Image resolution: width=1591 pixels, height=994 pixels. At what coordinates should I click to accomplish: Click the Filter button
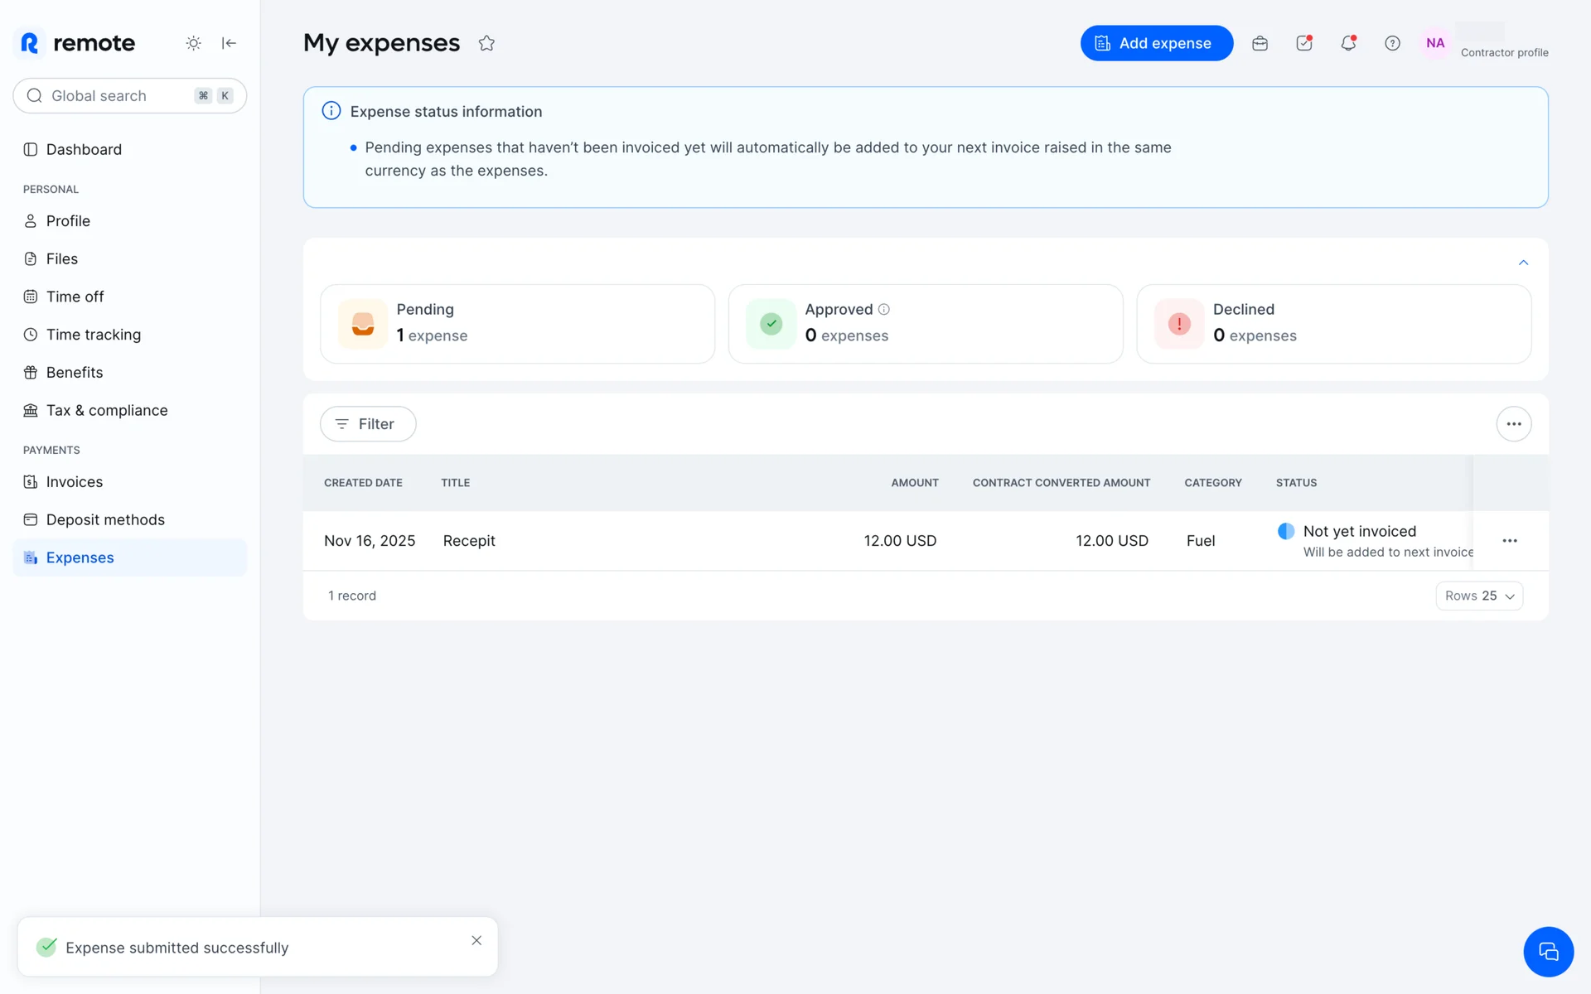coord(368,424)
